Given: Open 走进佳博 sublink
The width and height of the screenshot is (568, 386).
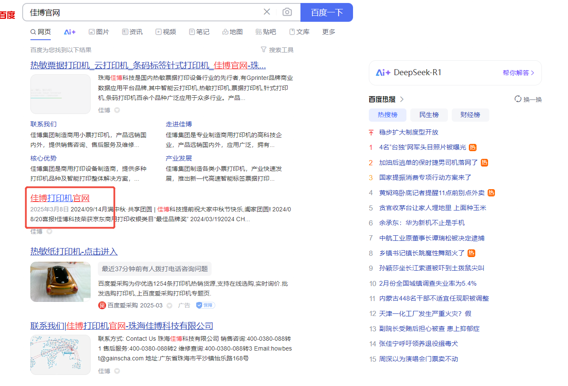Looking at the screenshot, I should pos(179,124).
